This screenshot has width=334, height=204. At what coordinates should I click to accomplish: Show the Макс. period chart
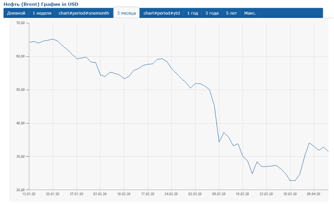click(x=250, y=13)
